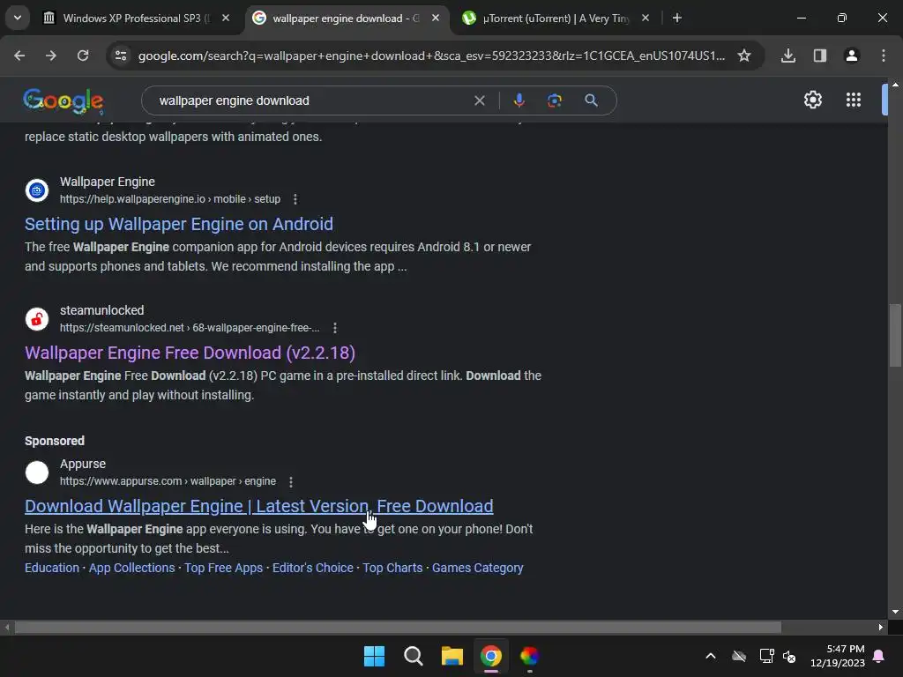
Task: Open File Explorer from the taskbar
Action: [452, 656]
